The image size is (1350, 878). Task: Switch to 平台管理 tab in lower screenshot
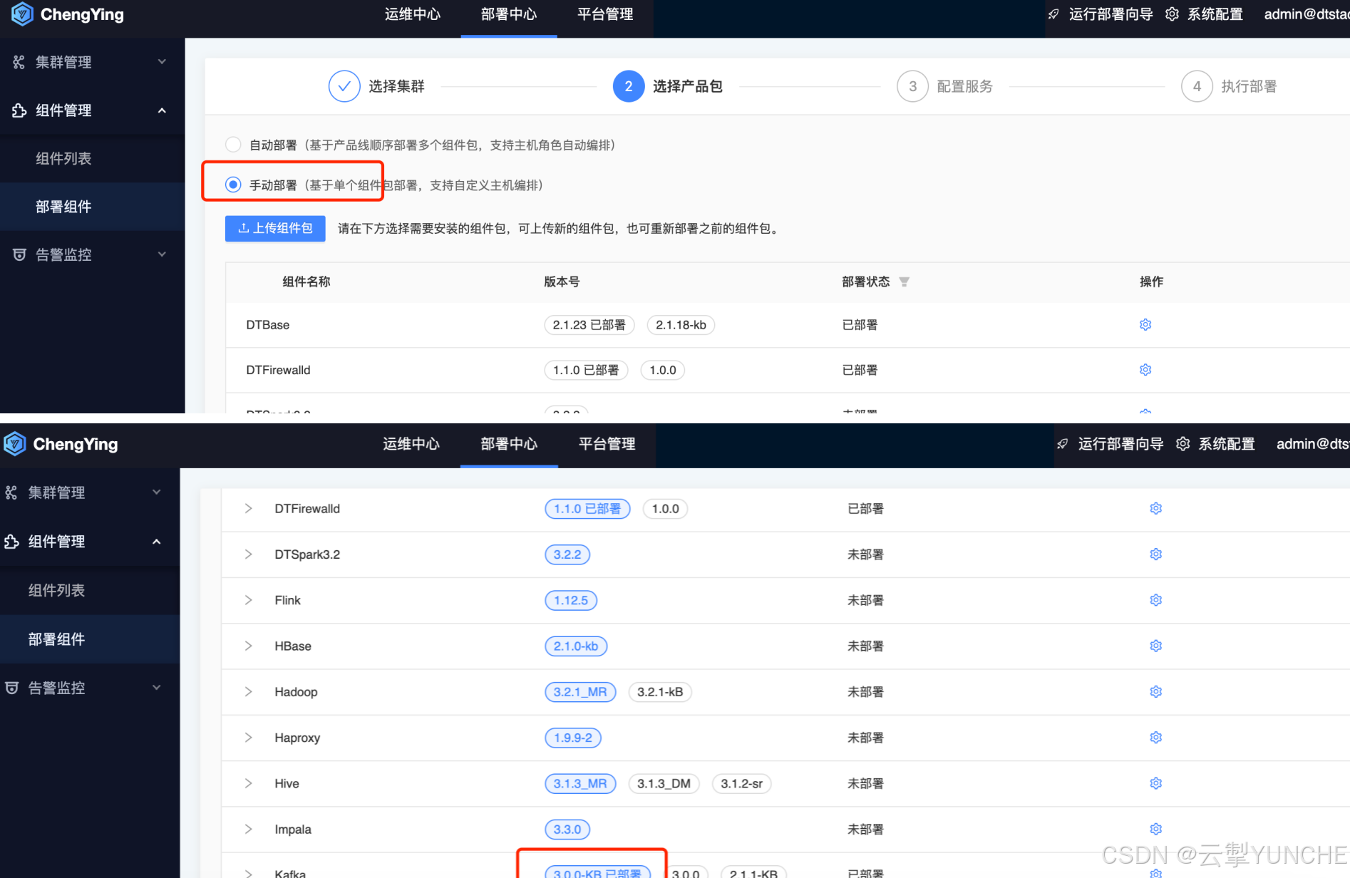pos(607,444)
